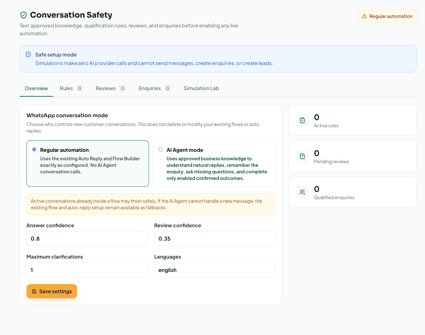Focus the Review confidence field

[215, 239]
